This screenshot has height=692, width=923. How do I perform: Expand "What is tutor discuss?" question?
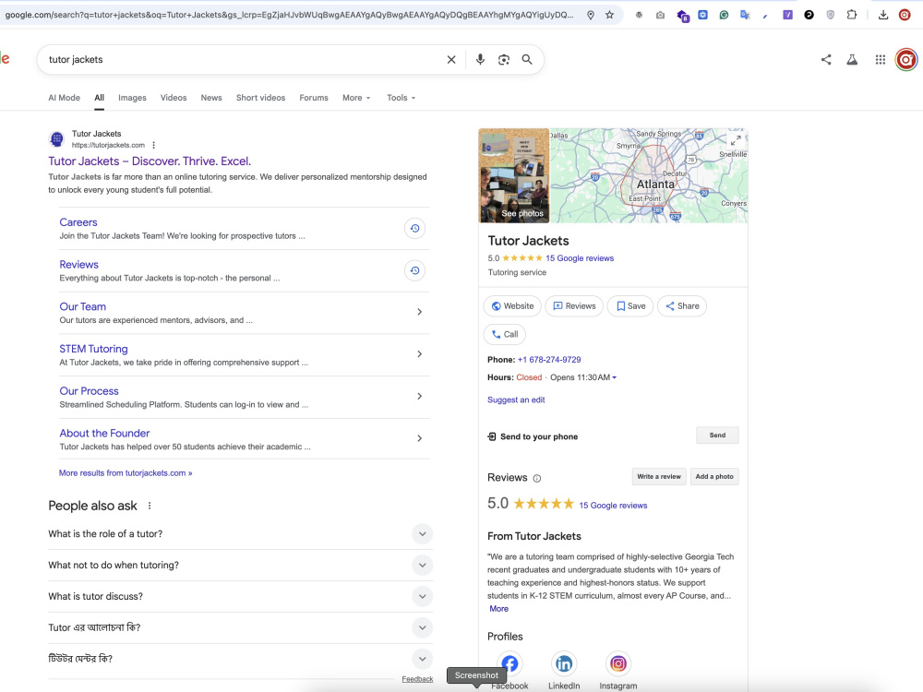(422, 596)
